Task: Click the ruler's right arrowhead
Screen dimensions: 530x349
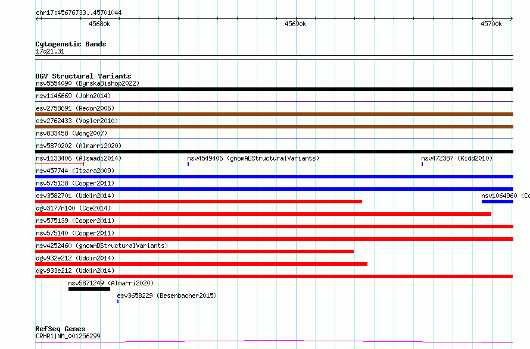Action: 511,19
